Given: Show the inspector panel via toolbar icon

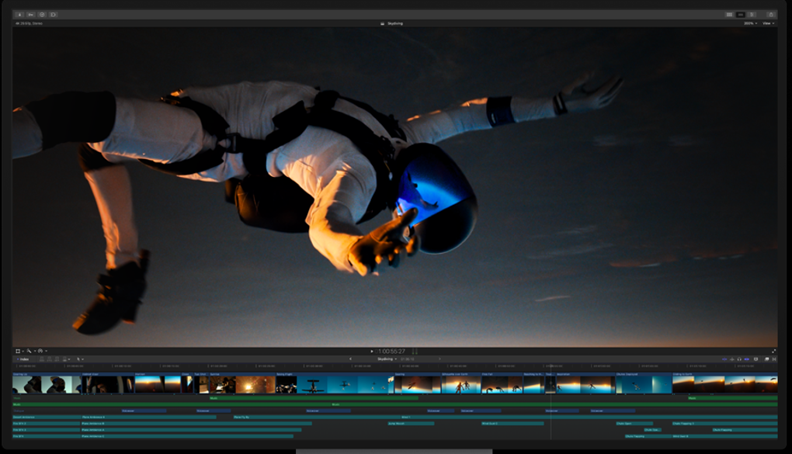Looking at the screenshot, I should [752, 14].
